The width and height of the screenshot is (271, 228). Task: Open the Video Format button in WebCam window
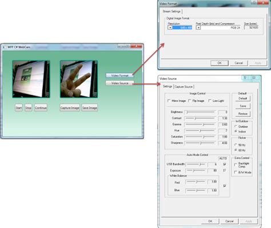(x=120, y=75)
